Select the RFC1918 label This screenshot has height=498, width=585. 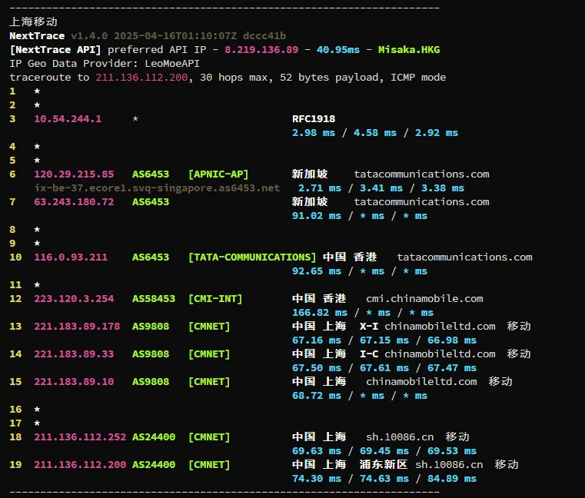(x=314, y=119)
